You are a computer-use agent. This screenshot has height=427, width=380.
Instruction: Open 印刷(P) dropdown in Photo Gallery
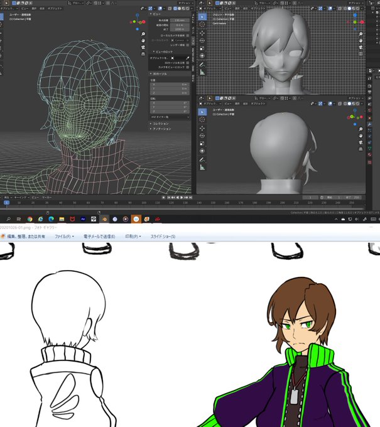pyautogui.click(x=133, y=236)
